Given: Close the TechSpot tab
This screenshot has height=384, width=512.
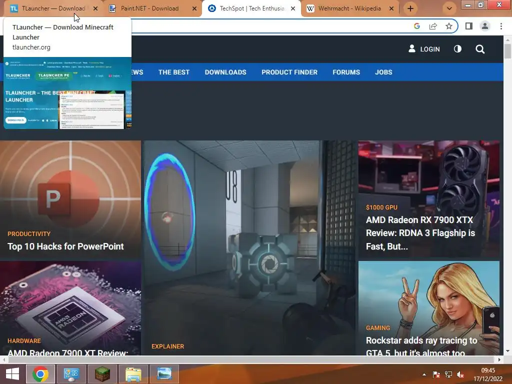Looking at the screenshot, I should click(x=293, y=9).
